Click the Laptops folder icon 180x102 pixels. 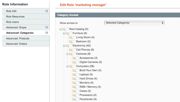click(x=74, y=75)
